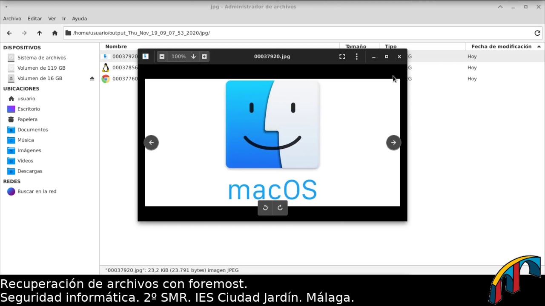Rotate the image counterclockwise
The image size is (545, 306).
pos(265,208)
